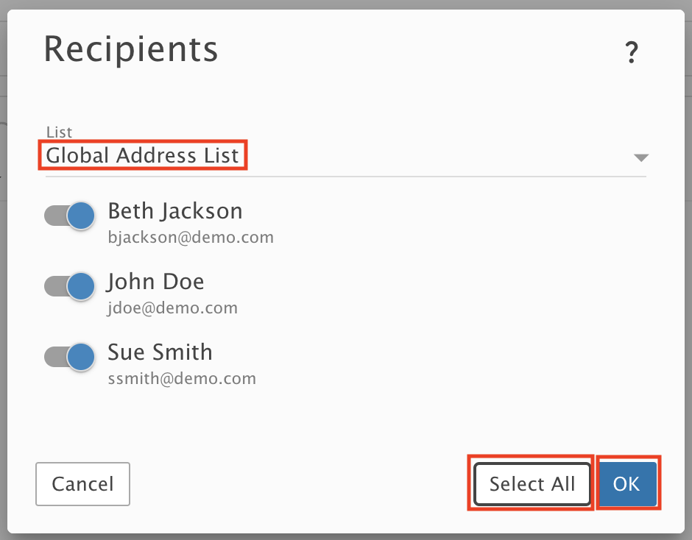Click the ssmith@demo.com email address
Viewport: 692px width, 540px height.
click(x=182, y=379)
